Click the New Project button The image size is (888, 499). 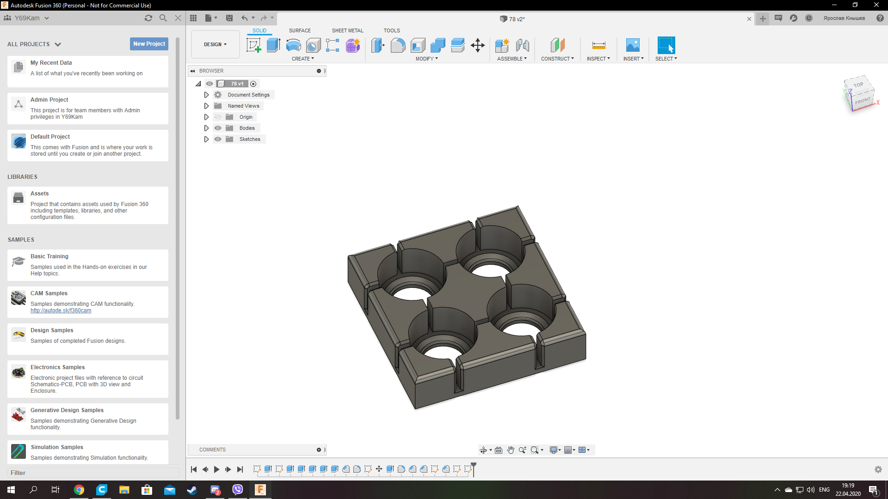click(149, 44)
